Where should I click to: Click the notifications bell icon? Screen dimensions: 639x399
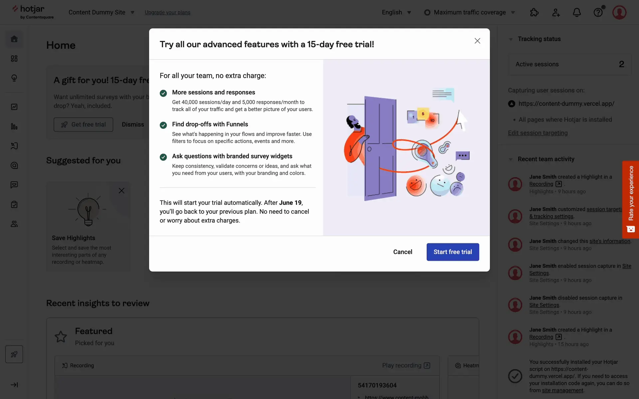click(577, 12)
